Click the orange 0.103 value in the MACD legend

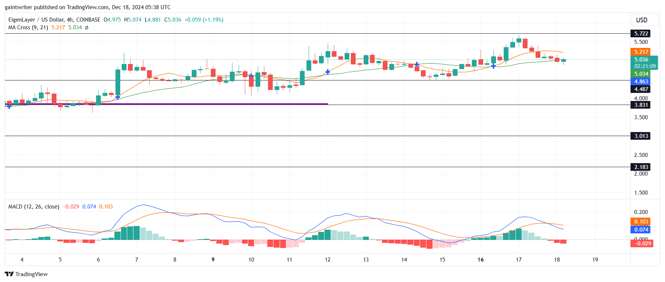coord(106,207)
